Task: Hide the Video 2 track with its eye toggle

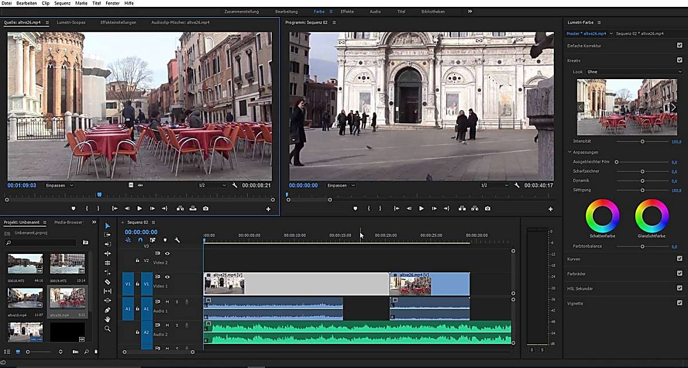Action: 167,253
